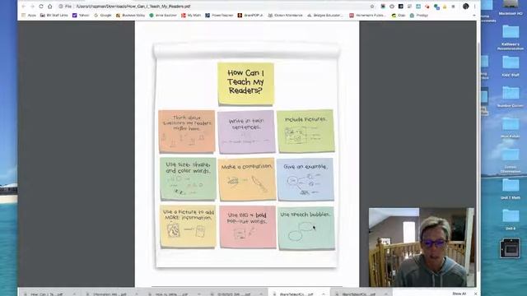Open the Apps bookmark shortcut

click(x=29, y=16)
